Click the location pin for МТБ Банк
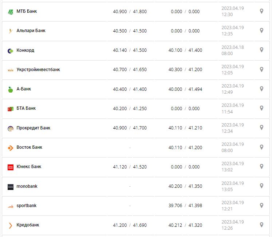Screen dimensions: 272x237 (261, 11)
